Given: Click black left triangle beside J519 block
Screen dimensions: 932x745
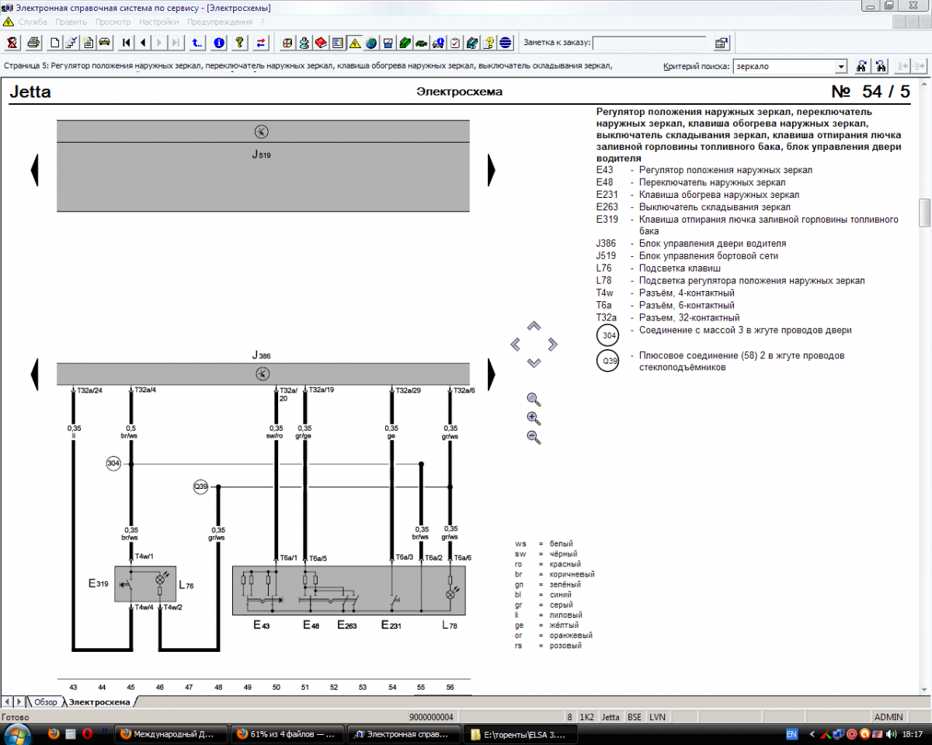Looking at the screenshot, I should click(34, 169).
